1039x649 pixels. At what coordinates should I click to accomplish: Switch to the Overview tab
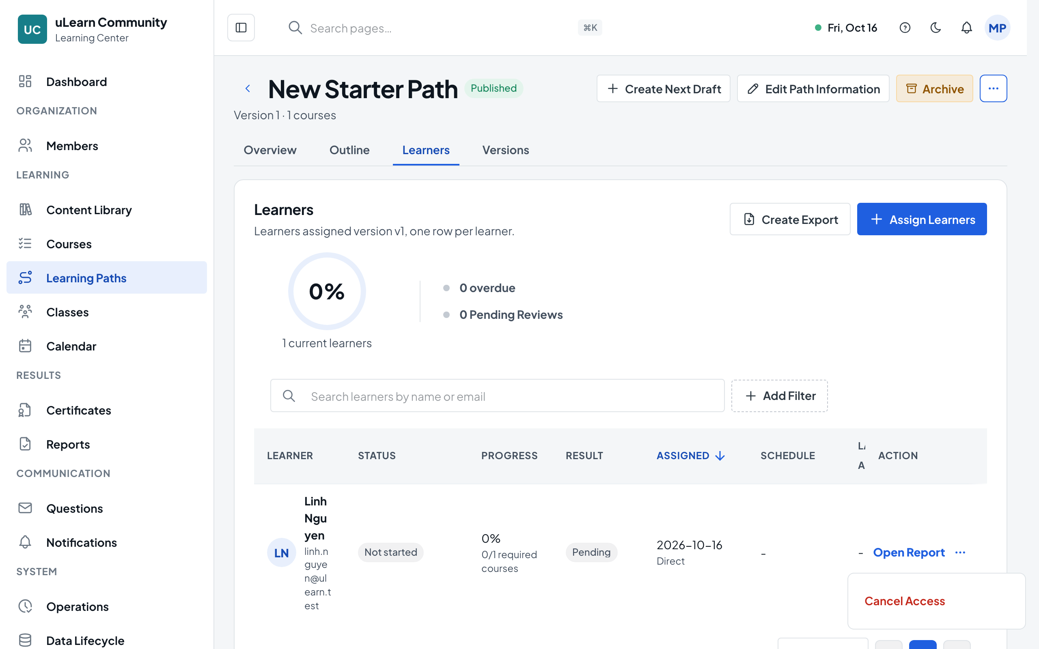(x=270, y=150)
